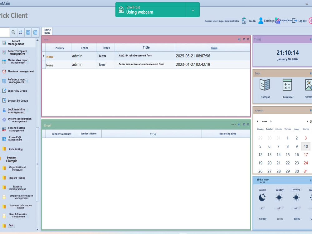Go to previous year in calendar
Screen dimensions: 312x234
point(307,121)
